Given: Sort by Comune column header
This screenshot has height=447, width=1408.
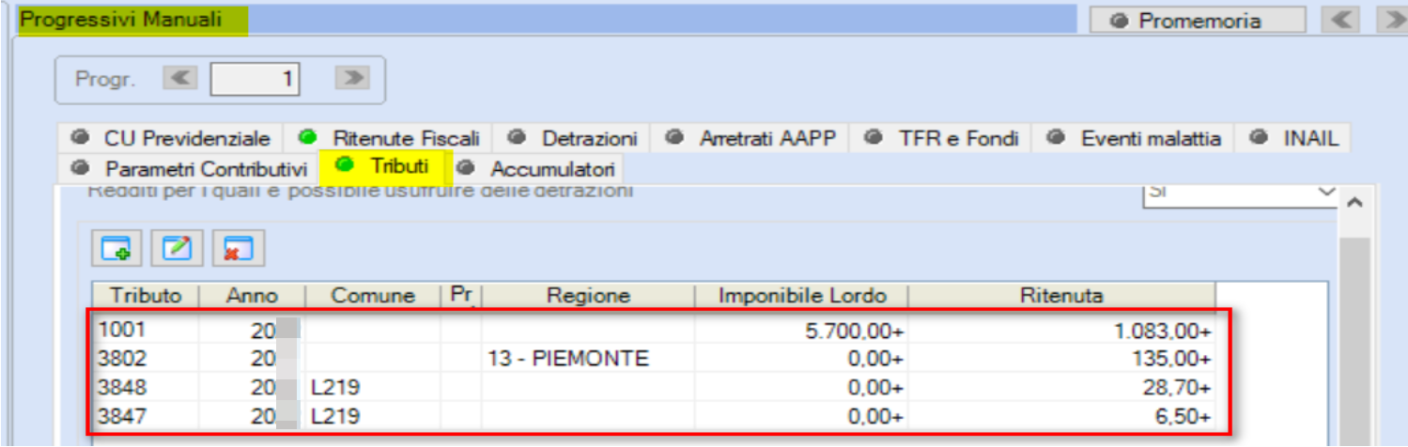Looking at the screenshot, I should point(373,295).
